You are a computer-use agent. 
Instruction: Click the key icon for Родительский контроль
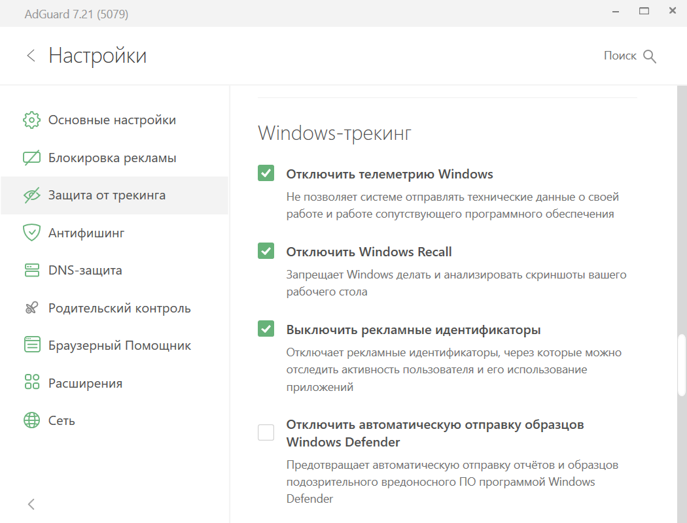coord(31,307)
